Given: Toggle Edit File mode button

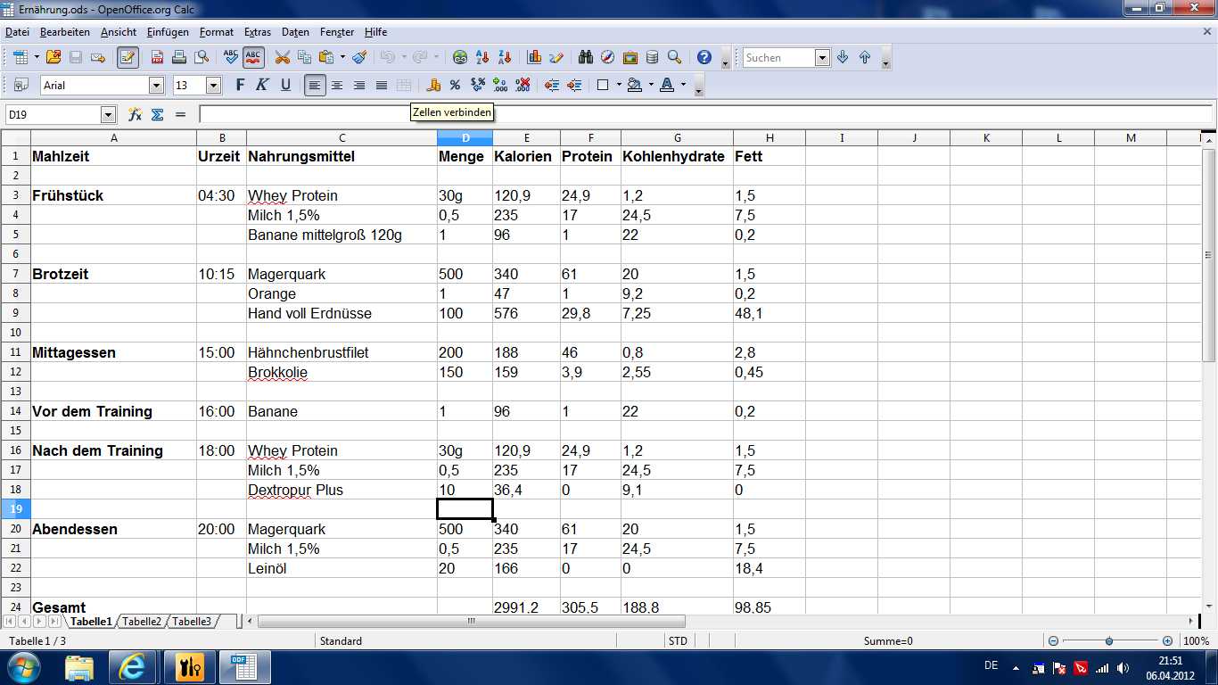Looking at the screenshot, I should 128,57.
